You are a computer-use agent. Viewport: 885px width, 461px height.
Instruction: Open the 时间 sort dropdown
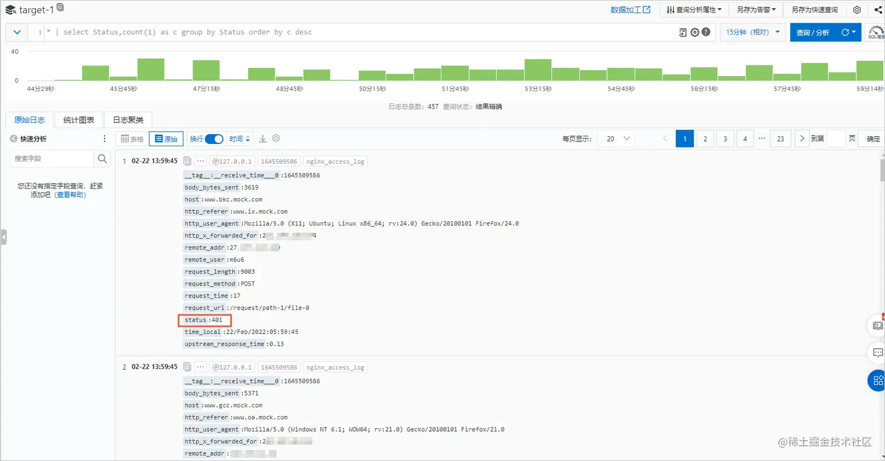pyautogui.click(x=241, y=139)
